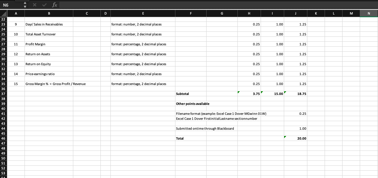Image resolution: width=378 pixels, height=178 pixels.
Task: Click the "Excel Case 1 Dover FirstinitialLastname" cell
Action: coord(217,118)
